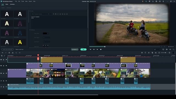Choose the blue outline letter A text style

pos(20,33)
